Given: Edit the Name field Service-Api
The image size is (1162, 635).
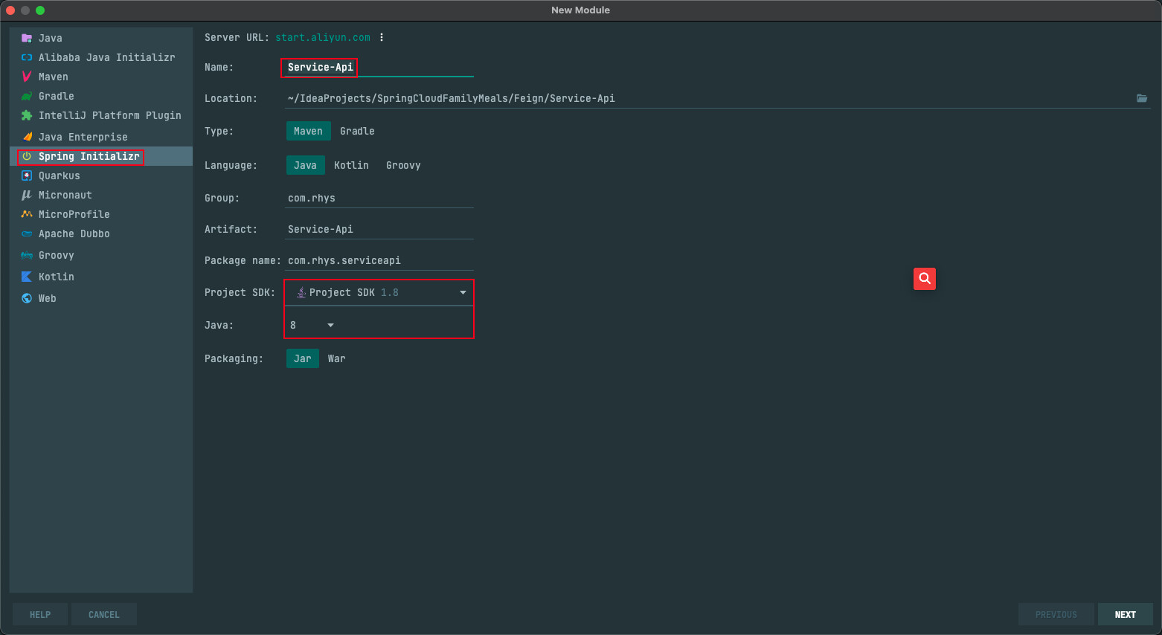Looking at the screenshot, I should 379,67.
